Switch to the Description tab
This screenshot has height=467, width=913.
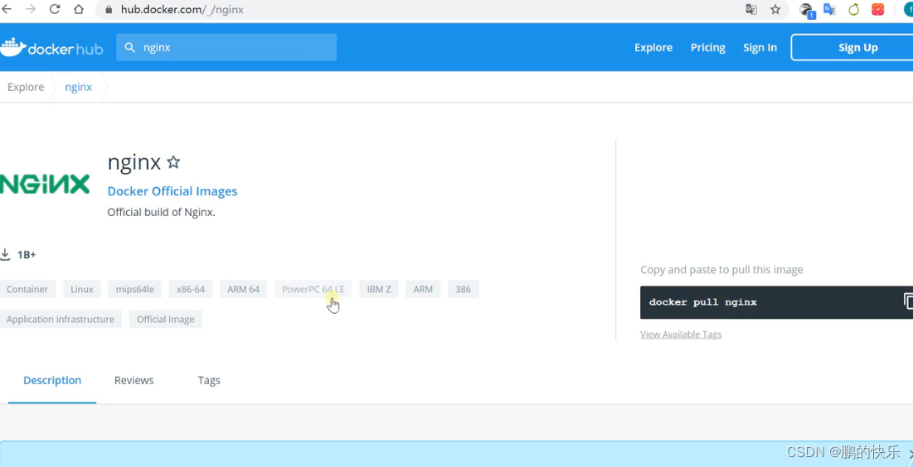pos(52,380)
